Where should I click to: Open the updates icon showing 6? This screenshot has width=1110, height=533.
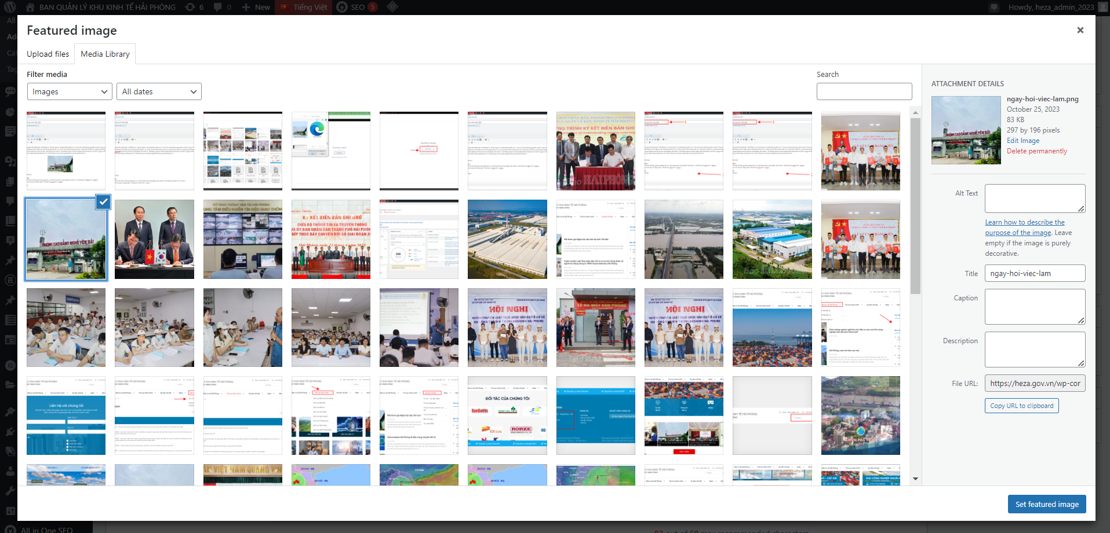190,7
